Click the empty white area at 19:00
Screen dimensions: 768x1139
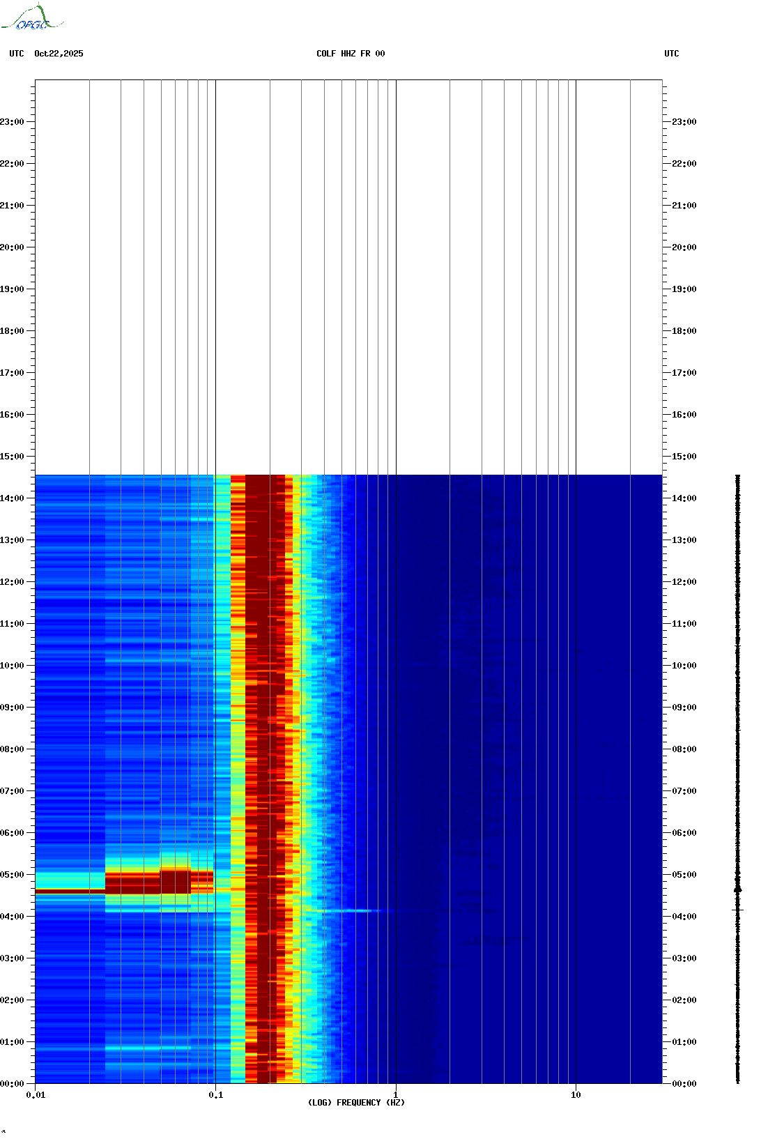[x=348, y=289]
